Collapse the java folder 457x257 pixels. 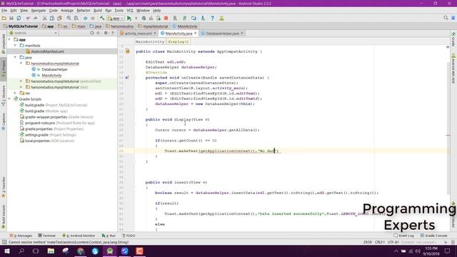click(16, 57)
